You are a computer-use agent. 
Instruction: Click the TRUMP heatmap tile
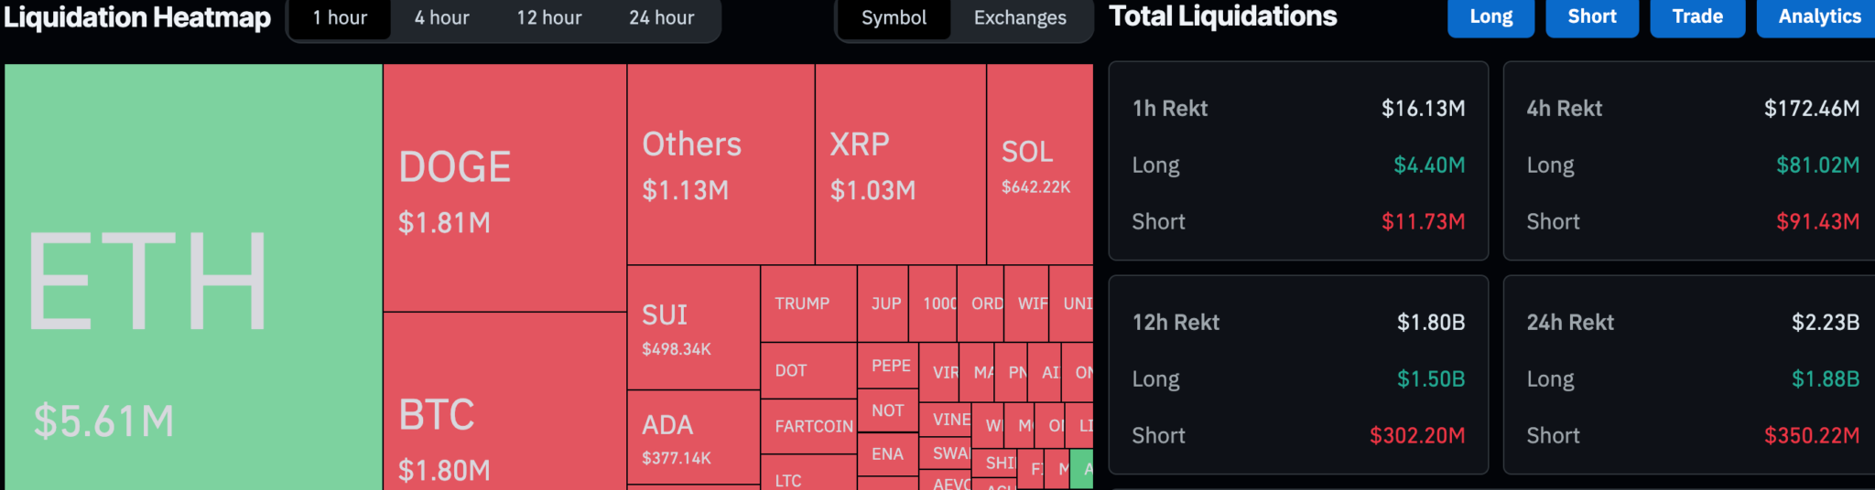tap(807, 304)
